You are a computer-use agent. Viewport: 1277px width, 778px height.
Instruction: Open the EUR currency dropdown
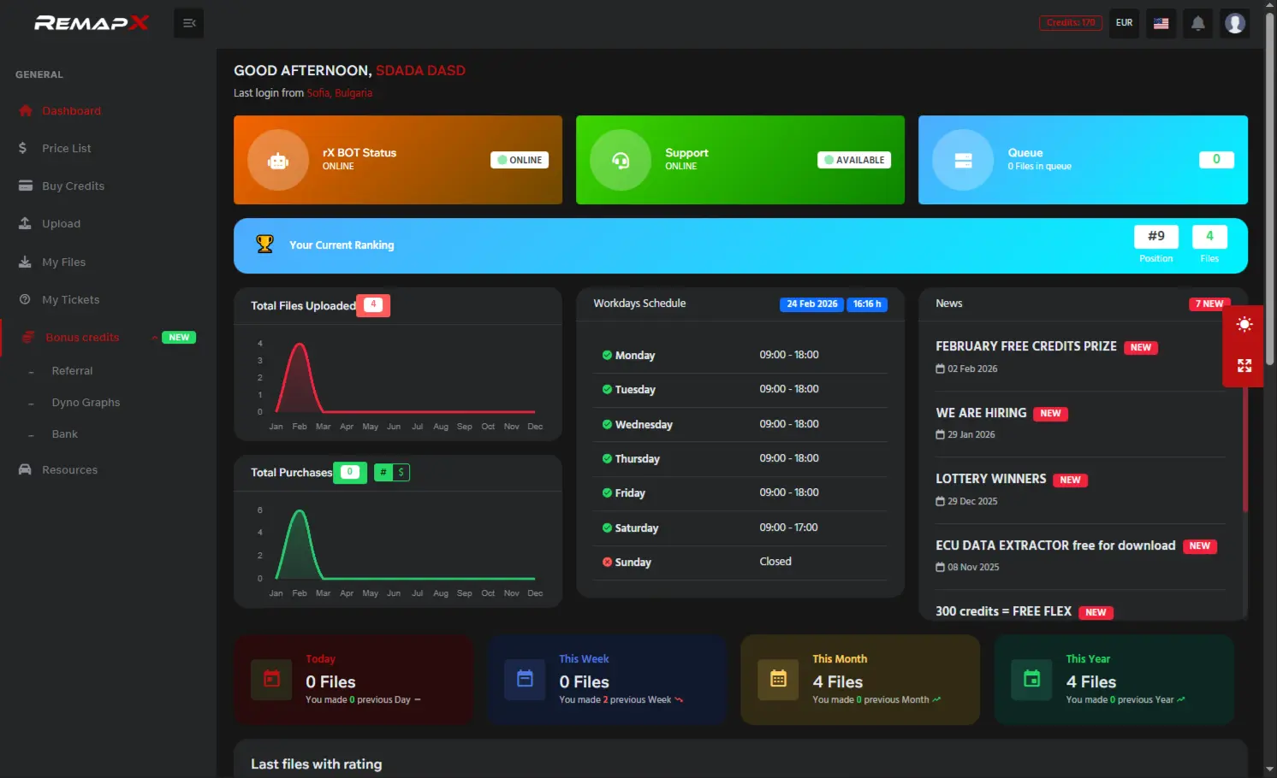point(1124,23)
